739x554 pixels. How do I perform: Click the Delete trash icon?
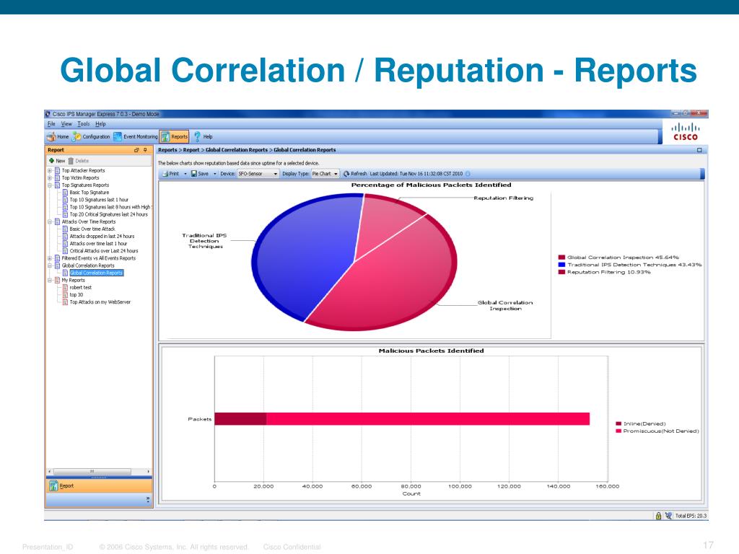tap(71, 161)
